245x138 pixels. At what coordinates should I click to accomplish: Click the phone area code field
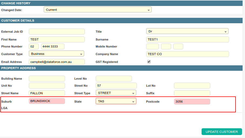34,46
